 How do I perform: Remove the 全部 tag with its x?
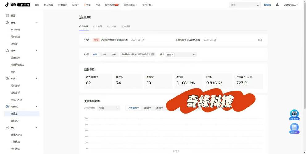173,55
